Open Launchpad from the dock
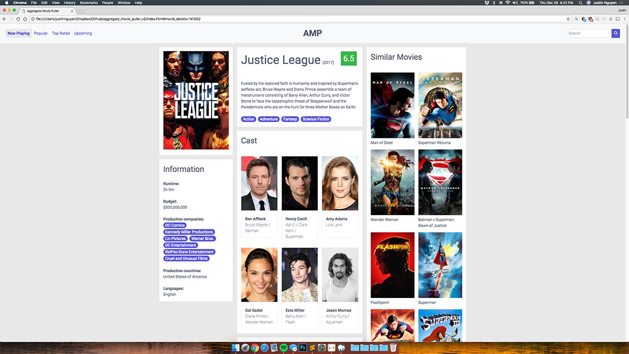The image size is (629, 354). 245,347
